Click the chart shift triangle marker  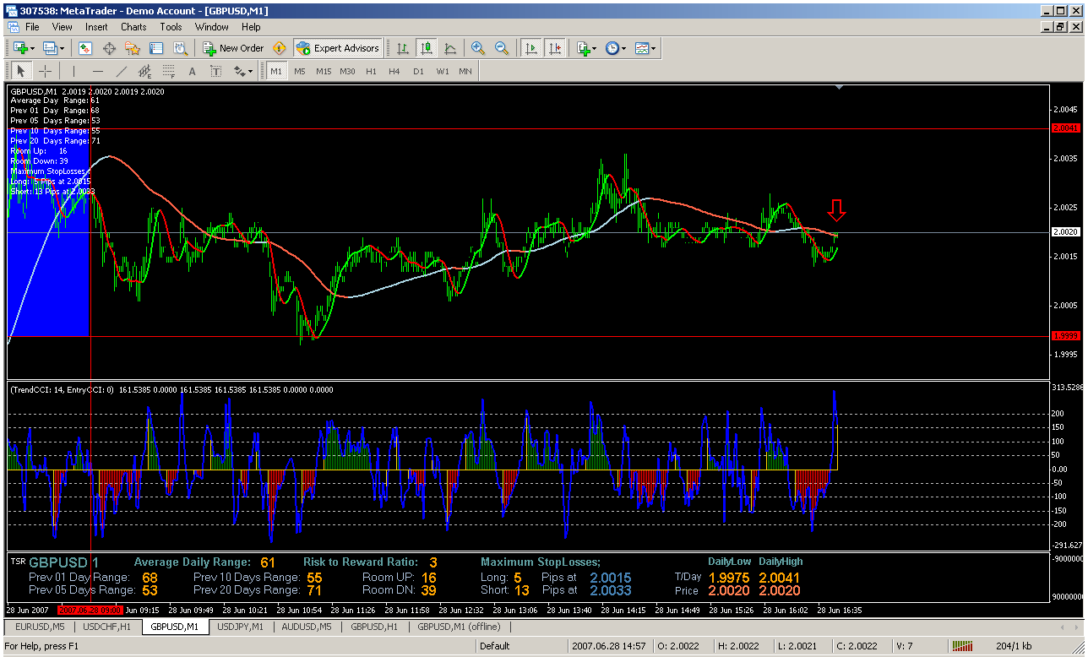tap(838, 88)
